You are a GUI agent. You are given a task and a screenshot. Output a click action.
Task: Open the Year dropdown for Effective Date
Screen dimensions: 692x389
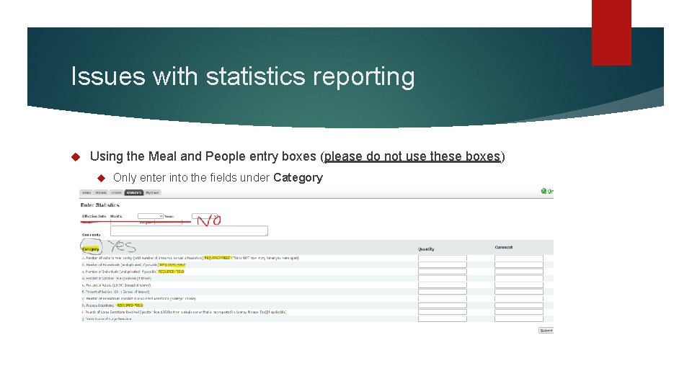click(x=204, y=216)
